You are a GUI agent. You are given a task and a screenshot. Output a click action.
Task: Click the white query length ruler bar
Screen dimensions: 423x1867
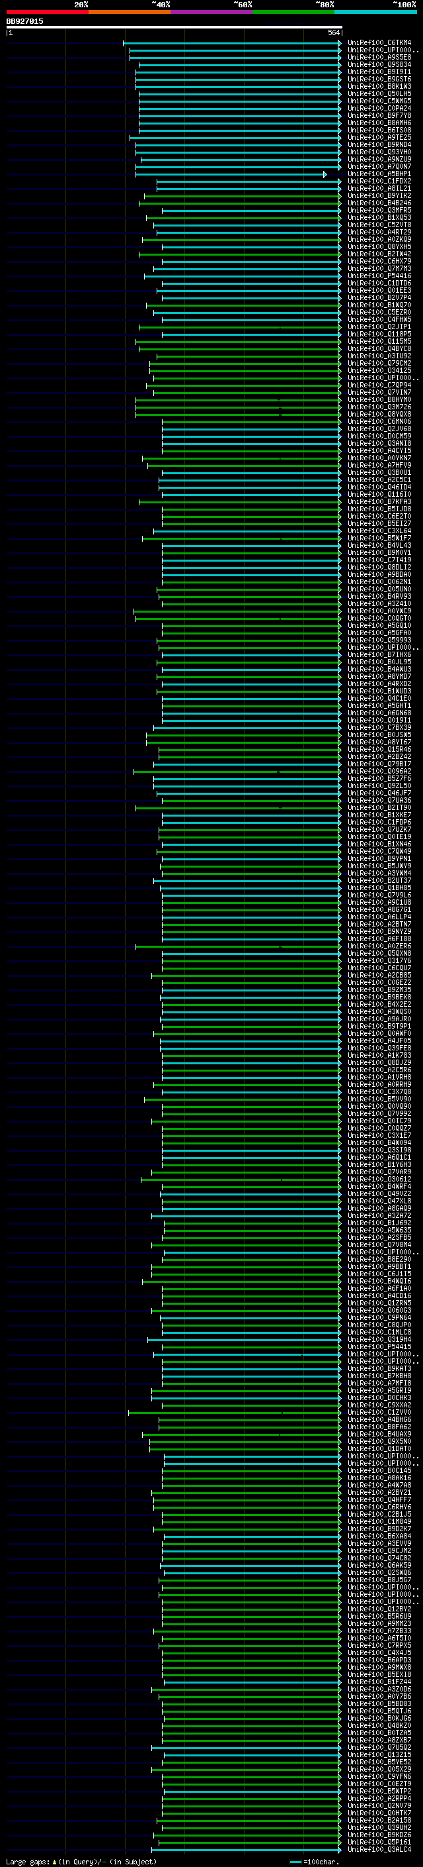click(x=174, y=26)
